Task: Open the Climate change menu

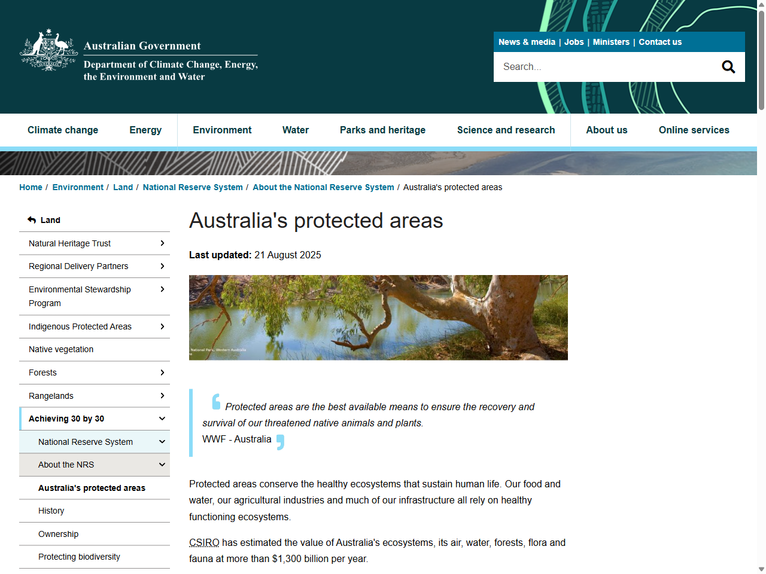Action: click(63, 130)
